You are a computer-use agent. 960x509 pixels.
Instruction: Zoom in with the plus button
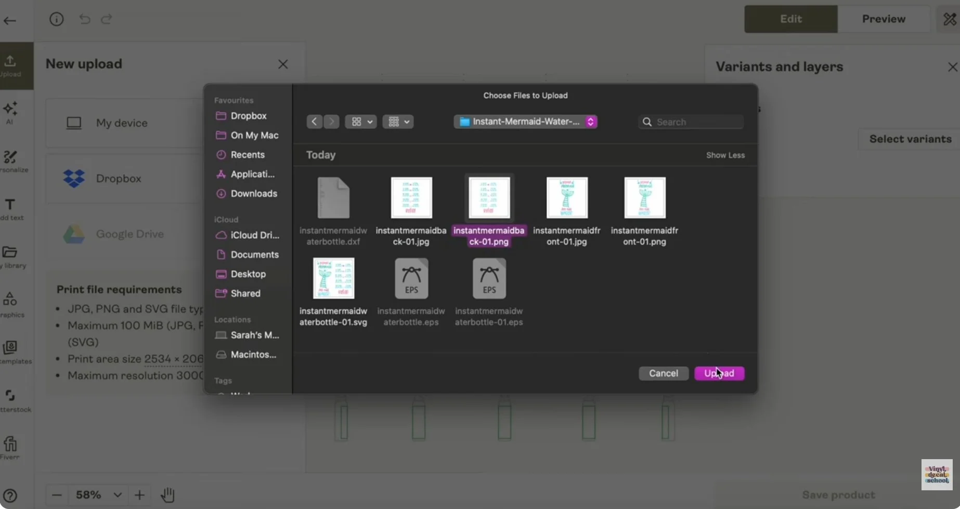(139, 495)
